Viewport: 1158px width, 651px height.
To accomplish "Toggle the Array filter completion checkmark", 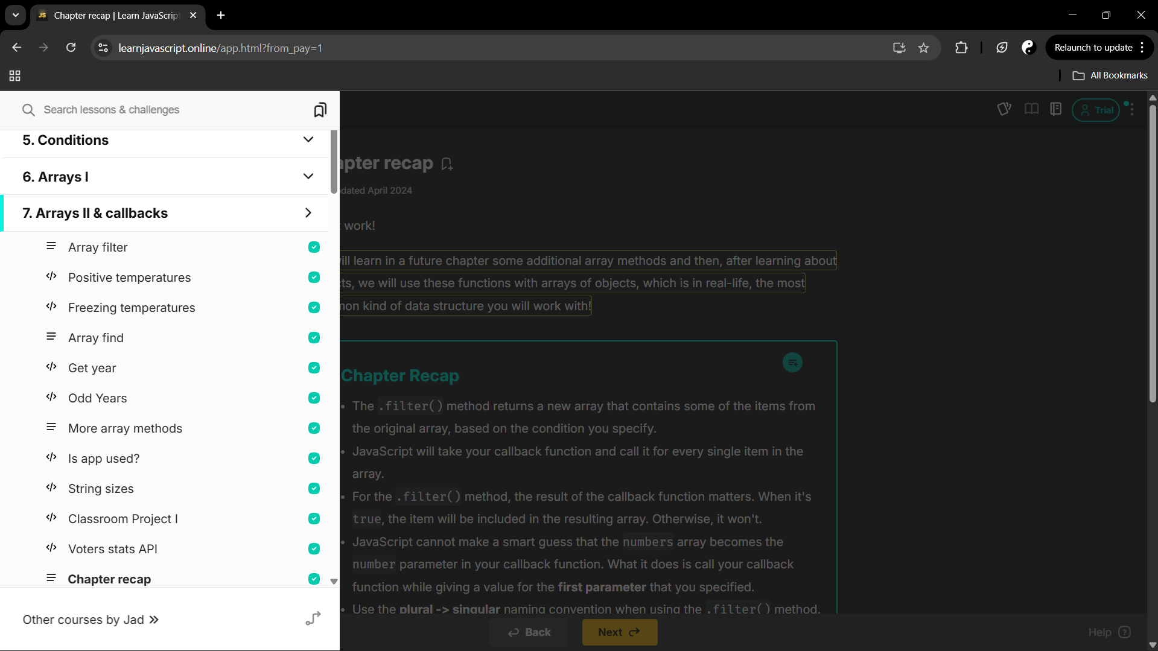I will click(x=314, y=247).
